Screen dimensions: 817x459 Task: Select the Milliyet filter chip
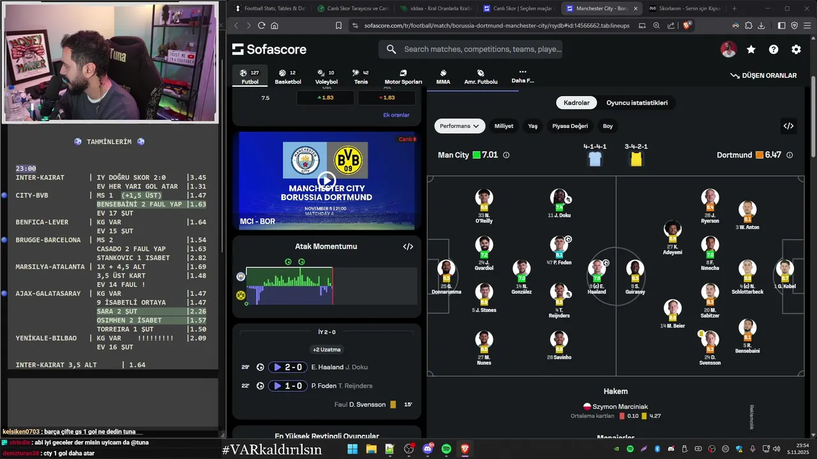tap(504, 126)
